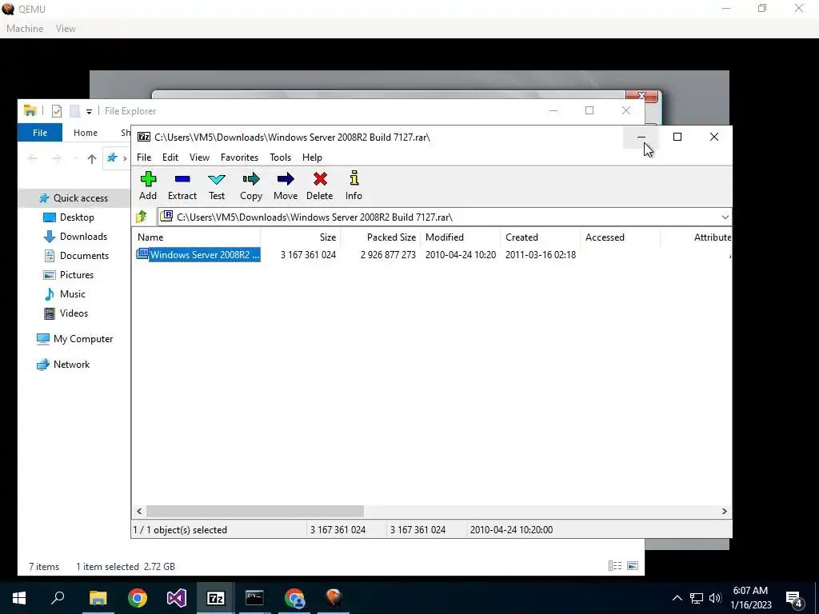Click the Delete red X toolbar icon
This screenshot has height=614, width=819.
[x=320, y=179]
